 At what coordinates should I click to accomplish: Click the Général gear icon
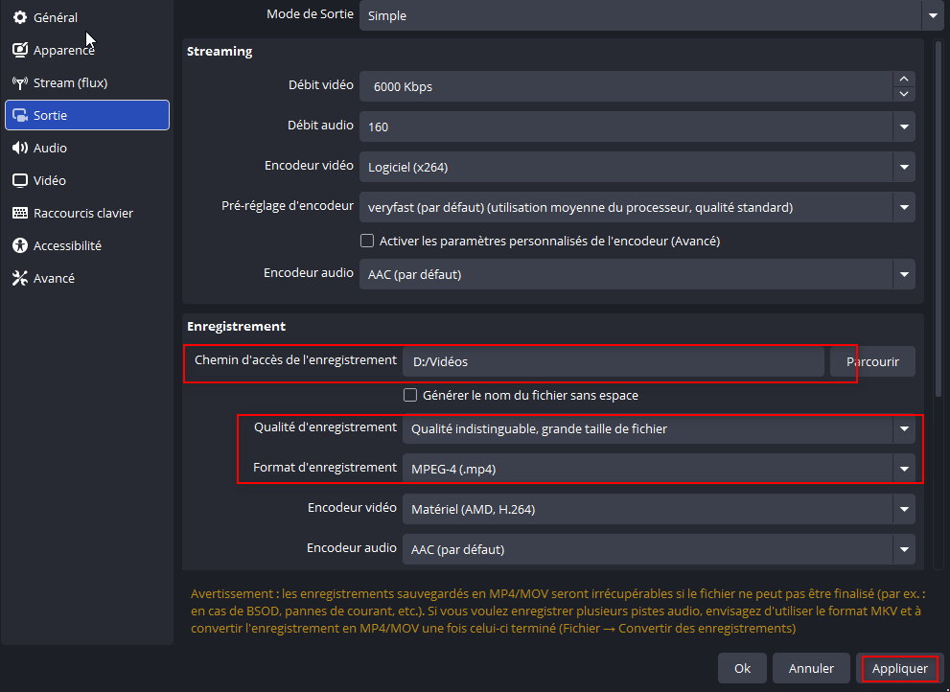[19, 17]
